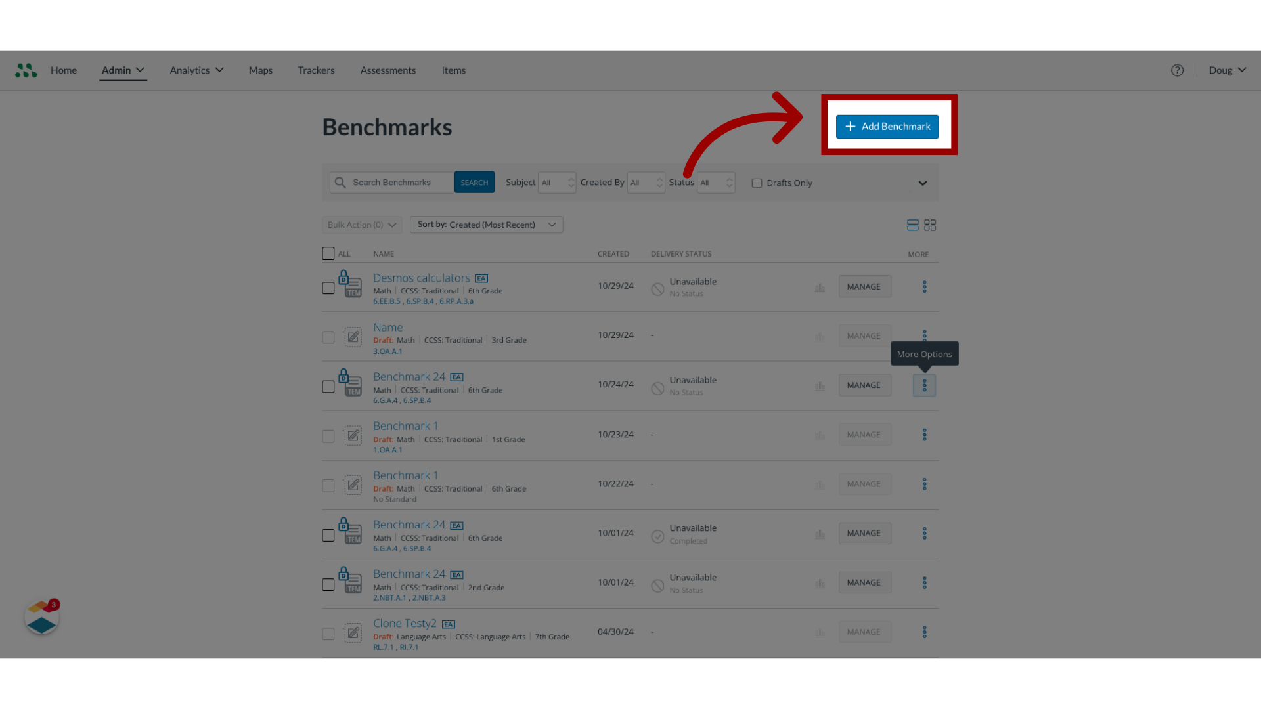The height and width of the screenshot is (709, 1261).
Task: Click standard link 3.OA.A.1
Action: (387, 351)
